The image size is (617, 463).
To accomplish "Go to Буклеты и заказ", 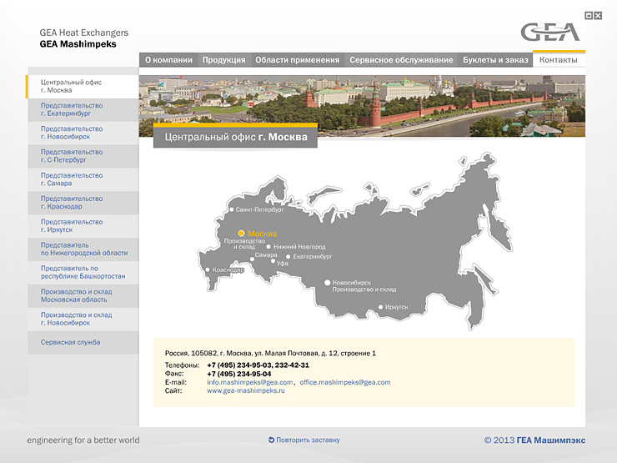I will tap(495, 60).
